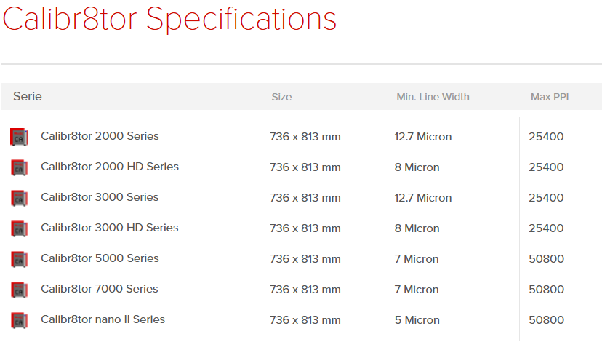Click the Calibr8tor 7000 Series product icon
Viewport: 602px width, 342px height.
click(19, 289)
